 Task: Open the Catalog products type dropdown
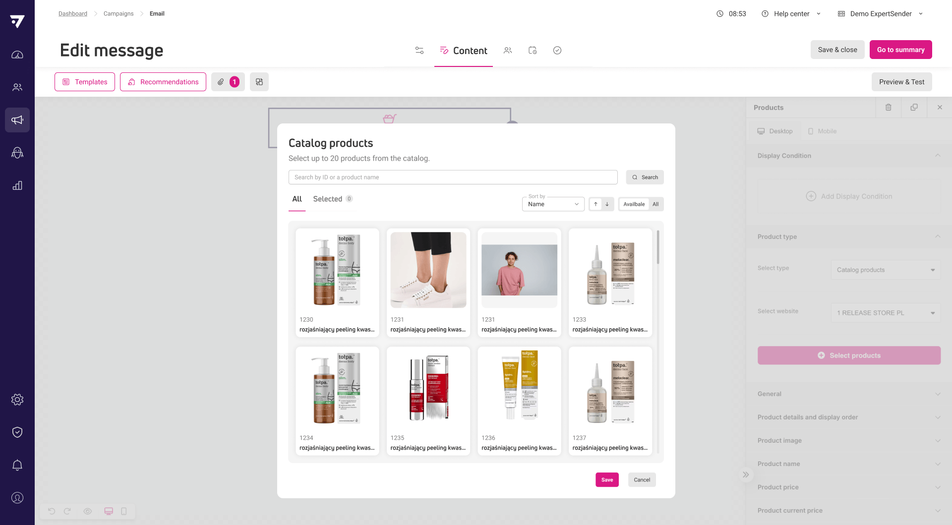[886, 270]
